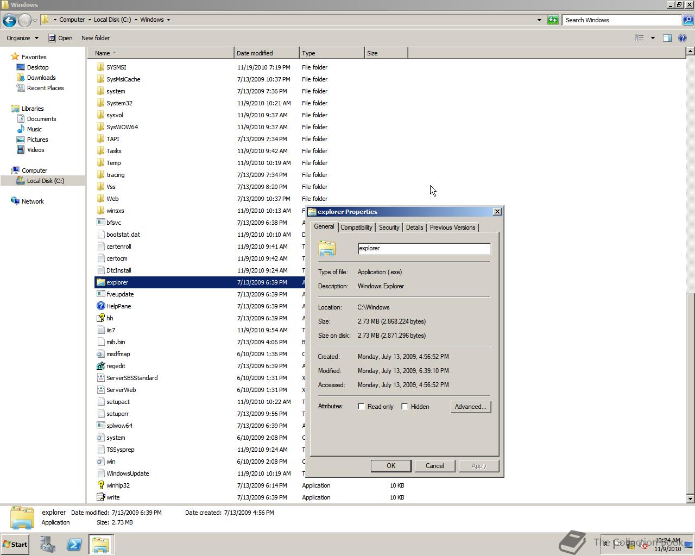This screenshot has height=556, width=695.
Task: Select the WindowsUpdate file row
Action: [200, 473]
